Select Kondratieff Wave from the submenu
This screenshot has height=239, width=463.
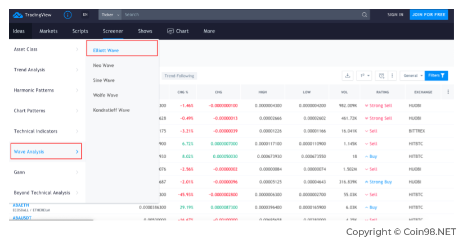pyautogui.click(x=111, y=110)
